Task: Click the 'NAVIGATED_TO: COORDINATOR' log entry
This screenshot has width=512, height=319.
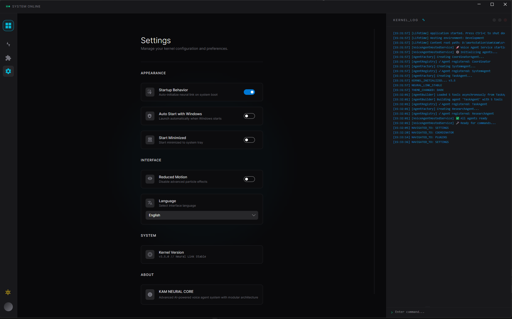Action: pos(424,133)
